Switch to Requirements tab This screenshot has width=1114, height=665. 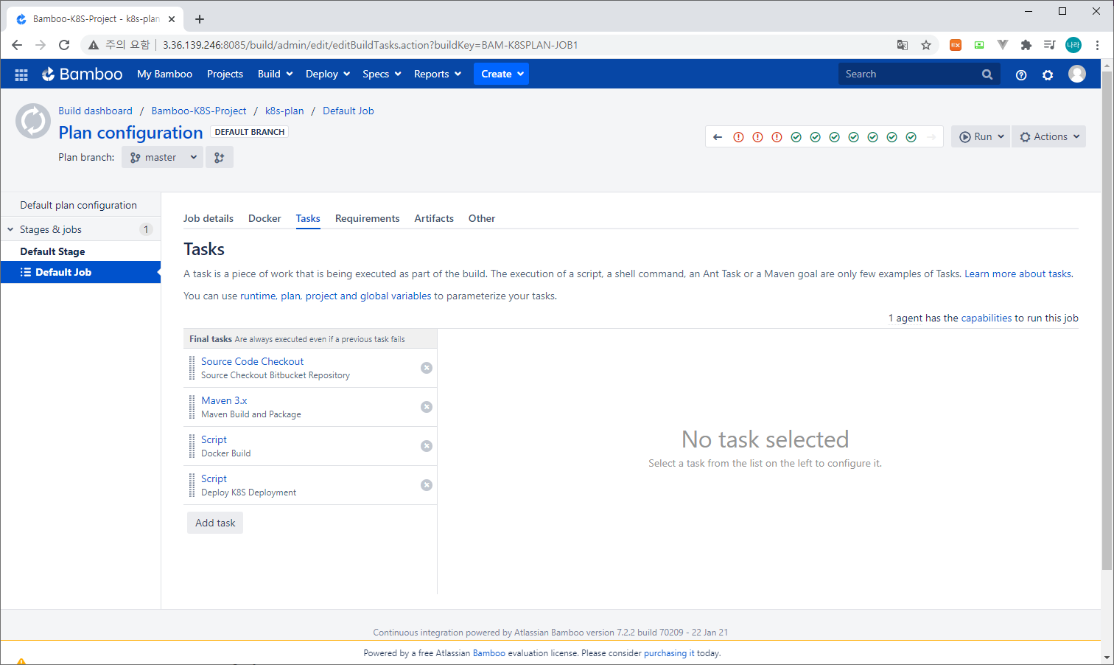(x=367, y=218)
